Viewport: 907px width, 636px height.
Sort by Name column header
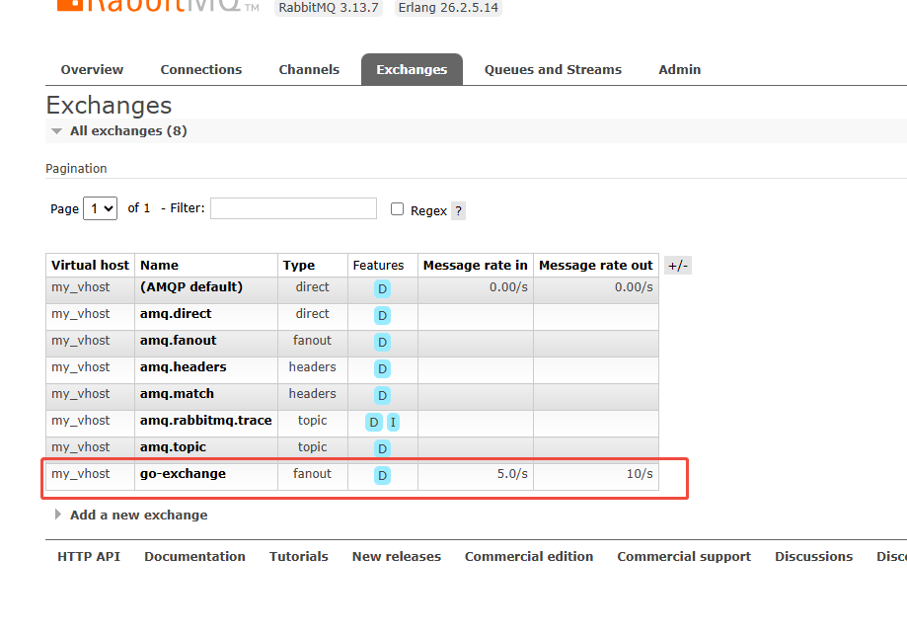coord(159,265)
